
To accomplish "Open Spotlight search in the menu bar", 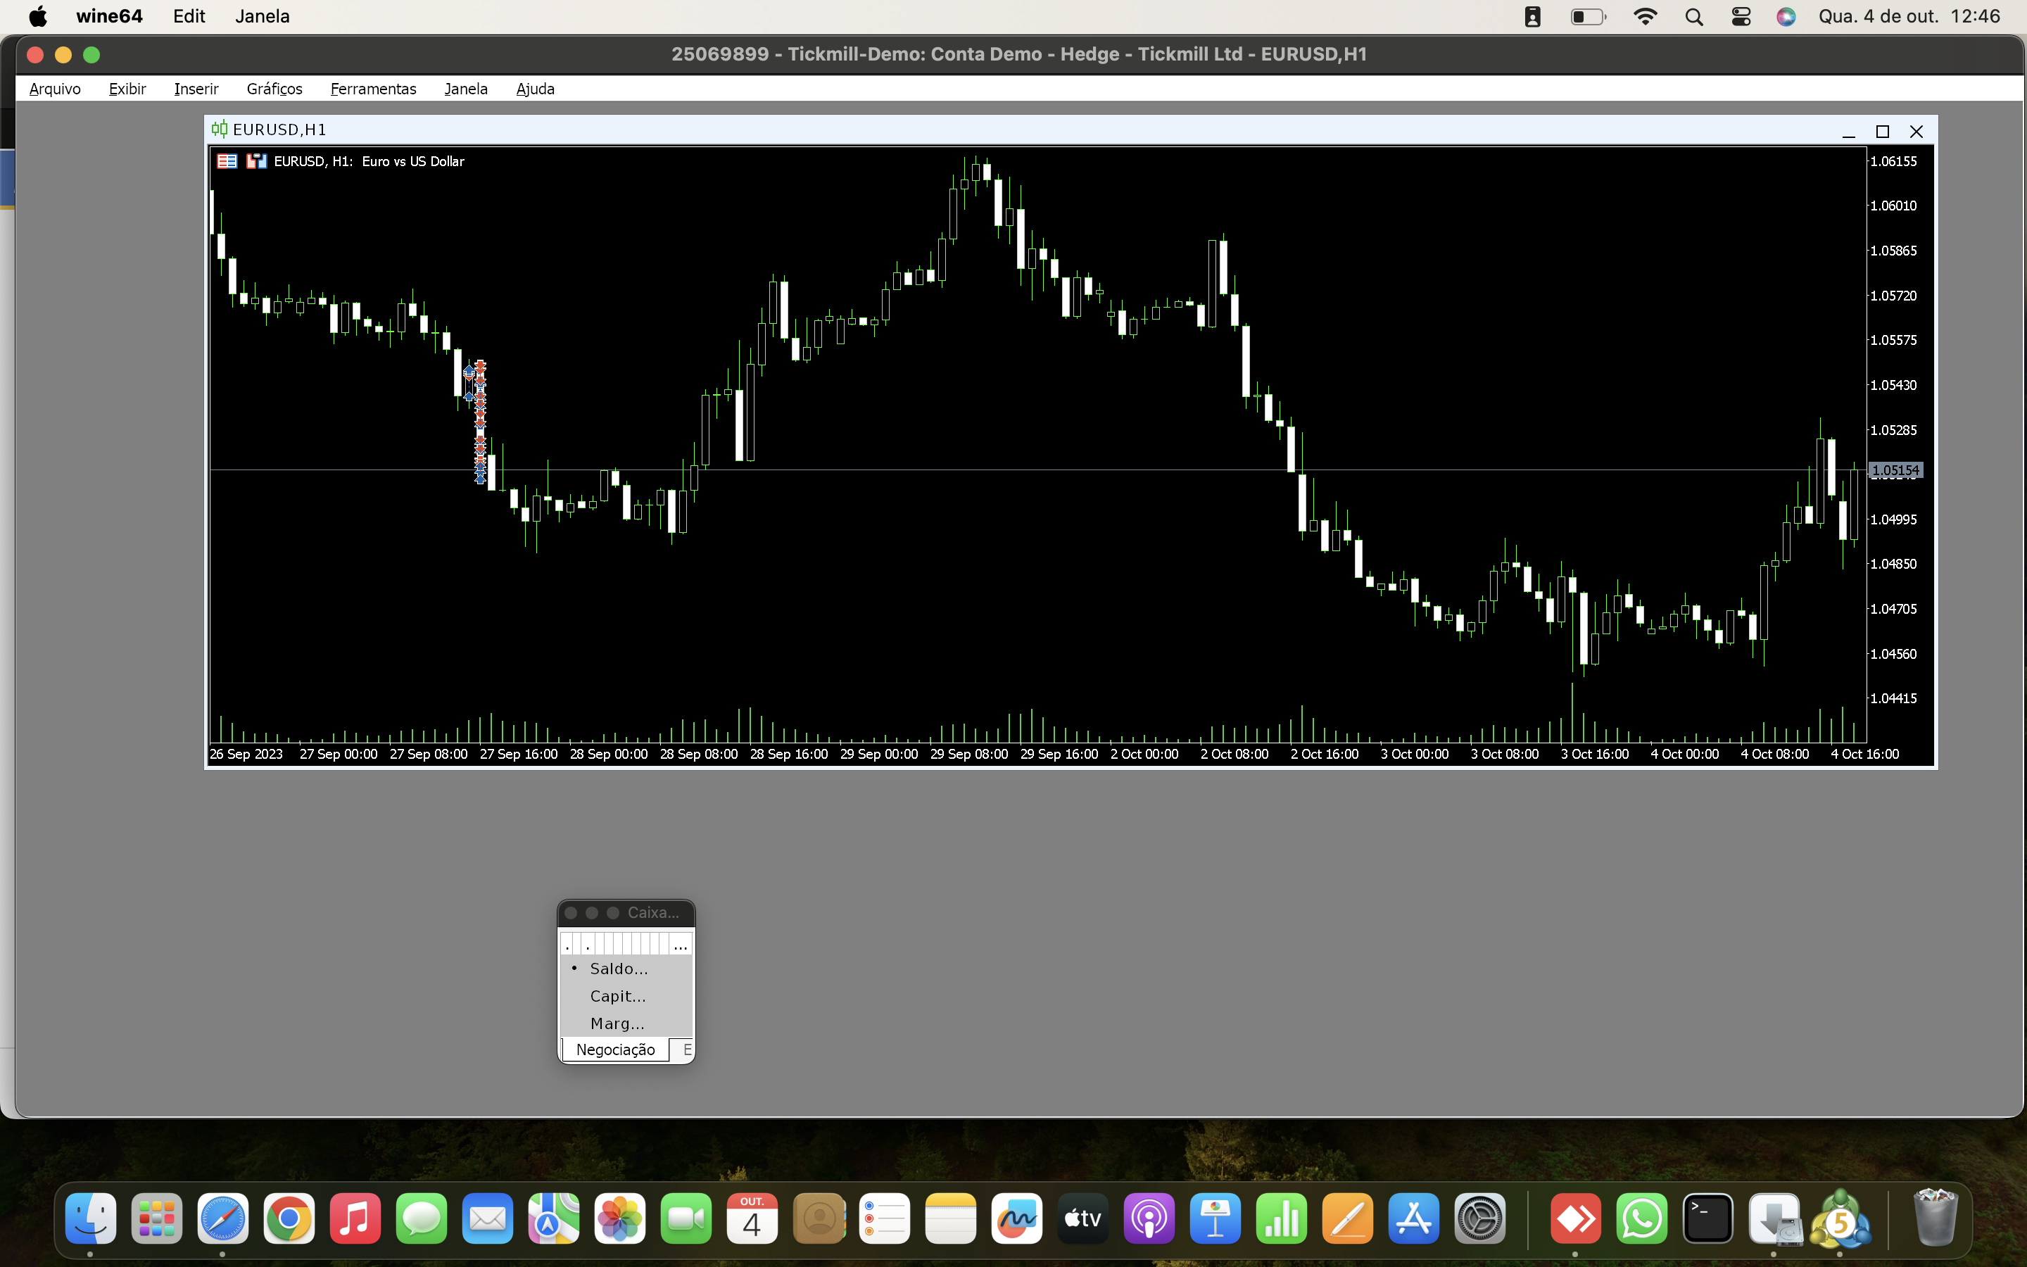I will (x=1693, y=17).
